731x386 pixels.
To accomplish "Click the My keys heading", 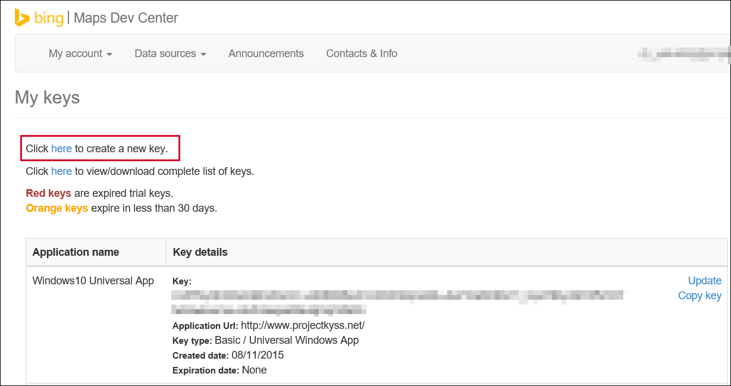I will pyautogui.click(x=47, y=98).
